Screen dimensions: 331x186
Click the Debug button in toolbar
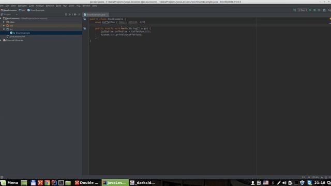pos(314,10)
